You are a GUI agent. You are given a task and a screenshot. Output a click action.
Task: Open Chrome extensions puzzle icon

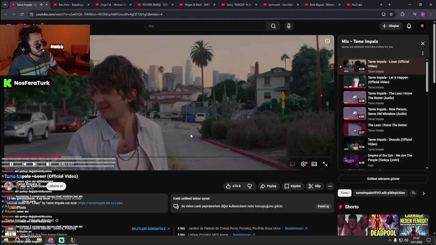pyautogui.click(x=403, y=14)
